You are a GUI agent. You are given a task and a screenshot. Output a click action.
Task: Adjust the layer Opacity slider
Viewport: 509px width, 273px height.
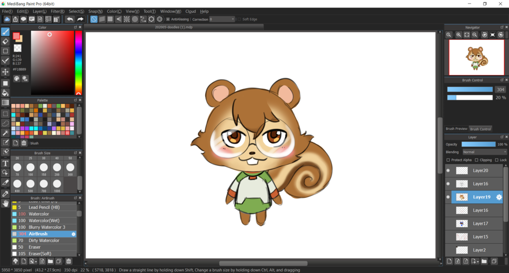pyautogui.click(x=479, y=144)
